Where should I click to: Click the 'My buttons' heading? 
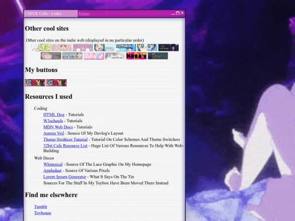[x=42, y=70]
